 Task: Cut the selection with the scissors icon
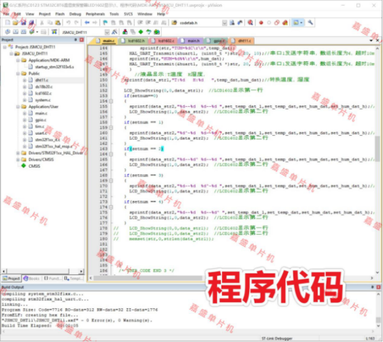(42, 23)
